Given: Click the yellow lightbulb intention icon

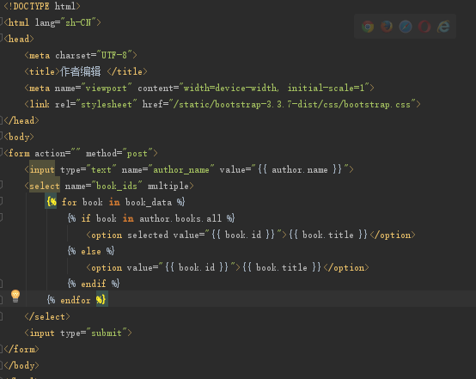Looking at the screenshot, I should click(x=15, y=296).
